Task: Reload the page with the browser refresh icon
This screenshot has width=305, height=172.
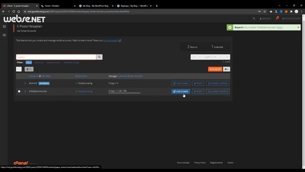Action: pyautogui.click(x=14, y=11)
